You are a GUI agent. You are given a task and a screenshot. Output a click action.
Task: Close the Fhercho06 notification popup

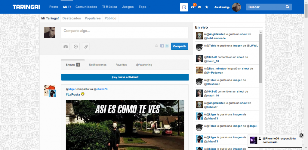coord(301,135)
